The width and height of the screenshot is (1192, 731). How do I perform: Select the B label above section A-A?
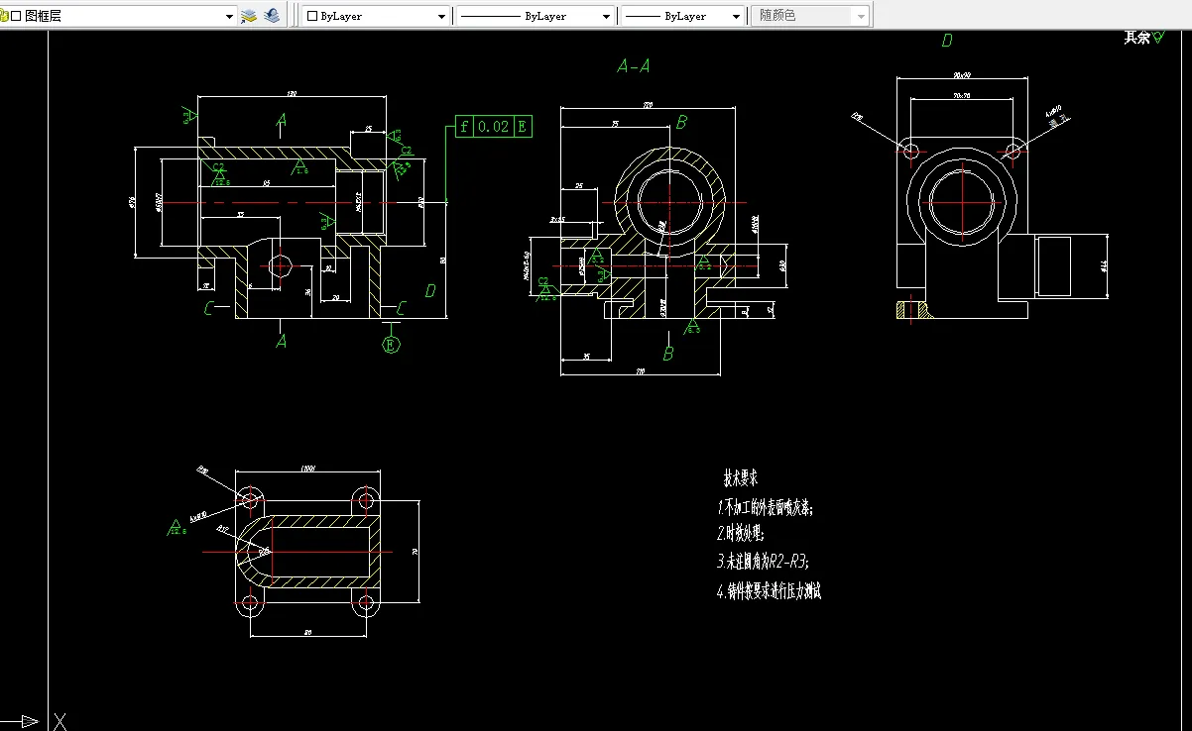click(x=682, y=122)
